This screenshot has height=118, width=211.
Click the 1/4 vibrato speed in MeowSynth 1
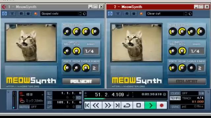91,51
